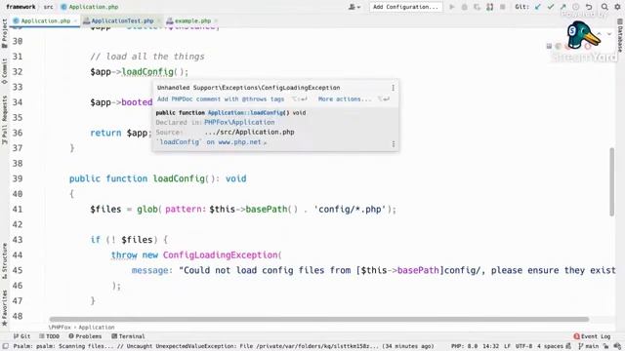Click the inspections icon at status bar end
The height and width of the screenshot is (351, 625).
tap(617, 346)
